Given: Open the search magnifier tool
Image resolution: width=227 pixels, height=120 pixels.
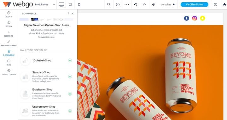Looking at the screenshot, I should (109, 4).
